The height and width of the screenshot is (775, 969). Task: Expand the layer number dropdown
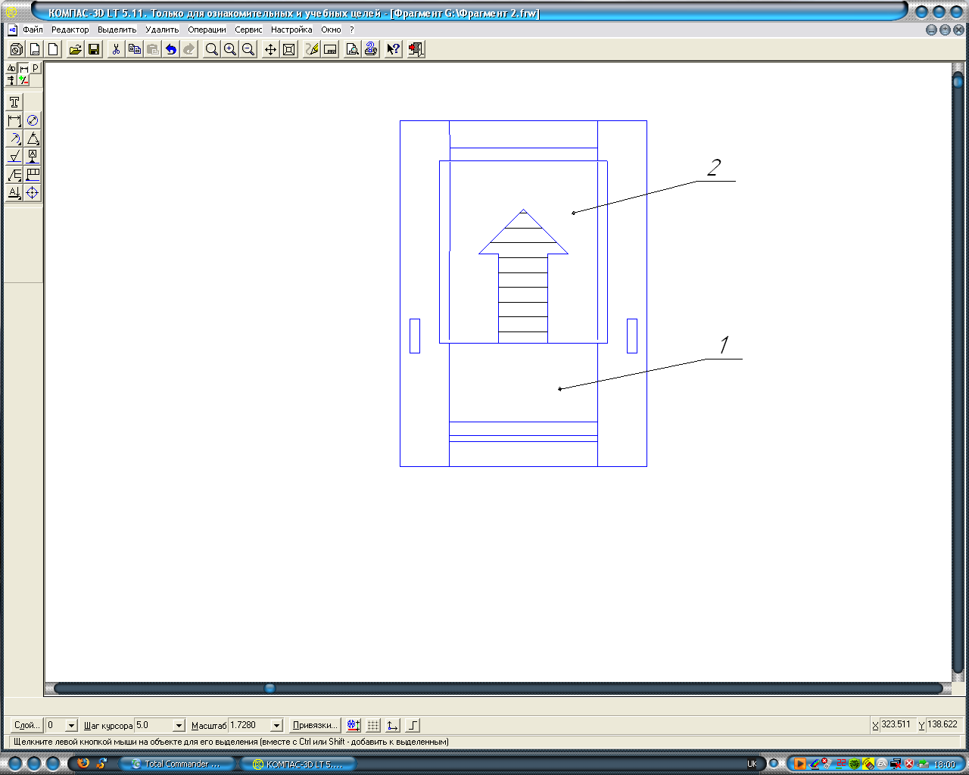coord(71,725)
